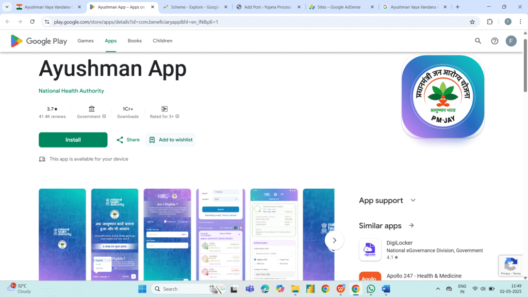Viewport: 528px width, 297px height.
Task: Open WhatsApp from the taskbar
Action: [x=371, y=289]
